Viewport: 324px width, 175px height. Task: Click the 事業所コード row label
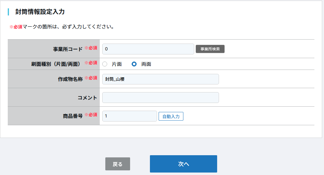(68, 49)
